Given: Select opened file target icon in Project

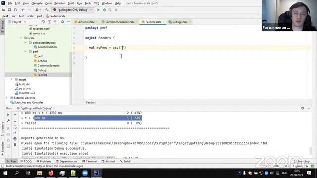Looking at the screenshot, I should pos(43,22).
